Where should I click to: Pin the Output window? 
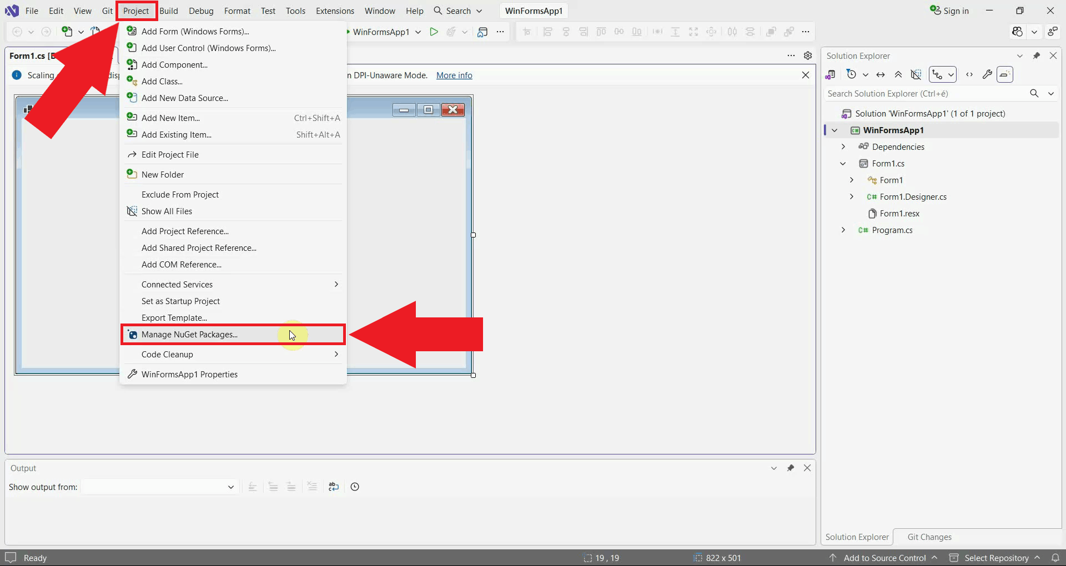791,468
